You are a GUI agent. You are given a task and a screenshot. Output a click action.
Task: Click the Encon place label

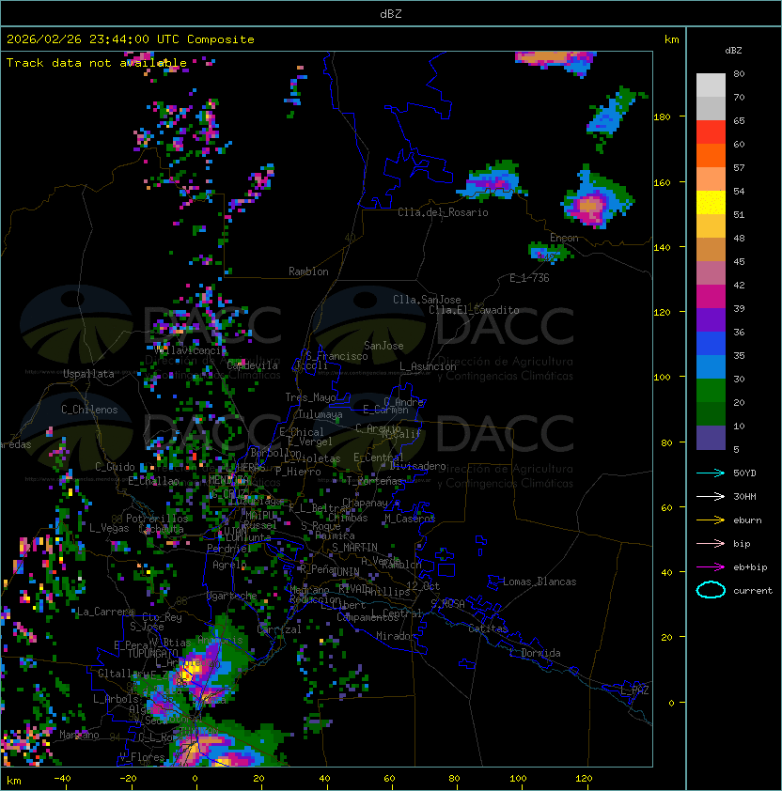click(564, 238)
